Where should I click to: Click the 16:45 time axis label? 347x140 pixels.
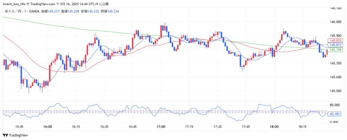[132, 127]
